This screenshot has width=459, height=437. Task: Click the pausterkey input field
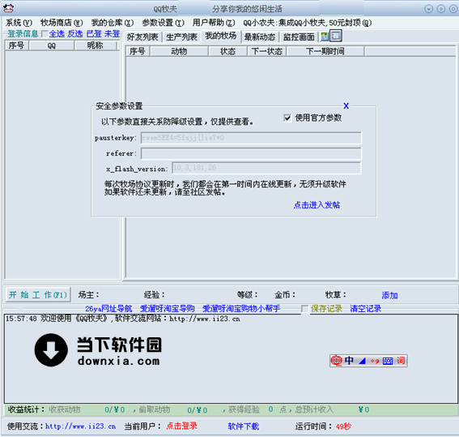click(x=251, y=138)
